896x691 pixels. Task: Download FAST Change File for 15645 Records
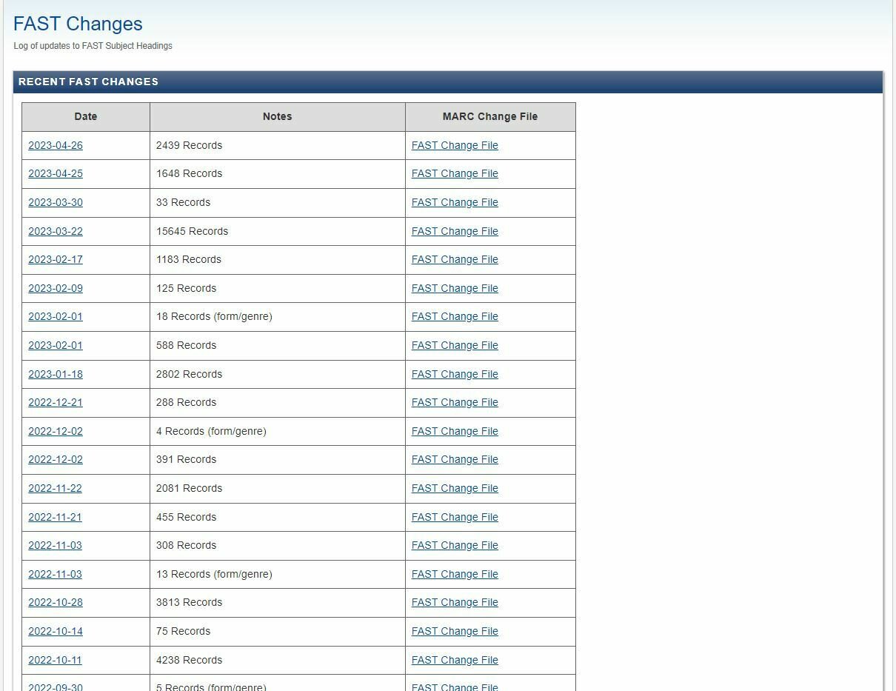455,231
